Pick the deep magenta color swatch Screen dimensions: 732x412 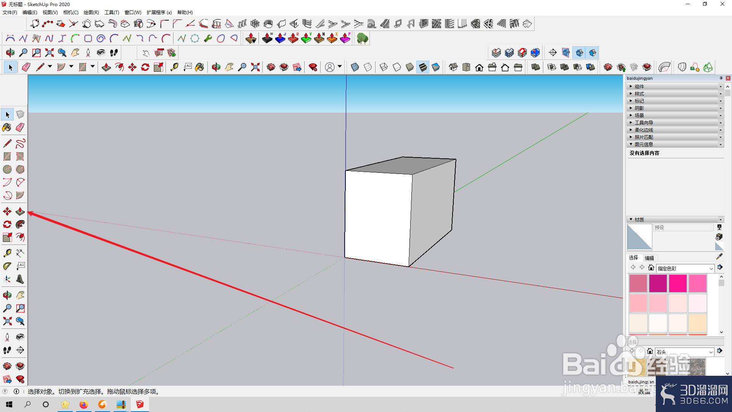(x=658, y=283)
